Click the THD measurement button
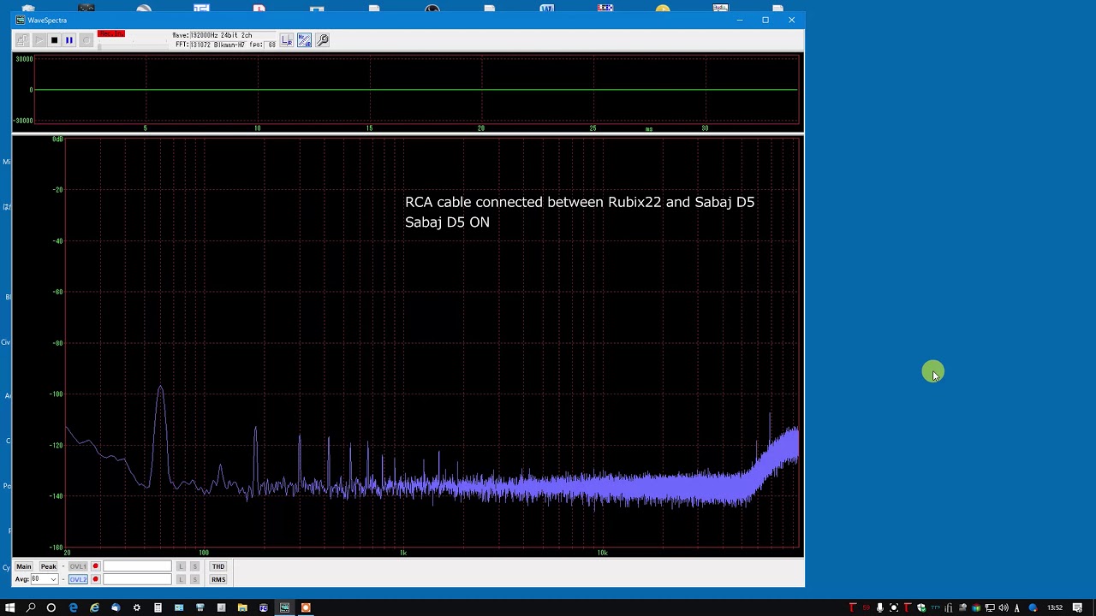 [x=218, y=566]
